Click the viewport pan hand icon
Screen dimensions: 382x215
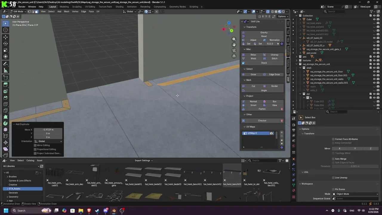[x=234, y=44]
